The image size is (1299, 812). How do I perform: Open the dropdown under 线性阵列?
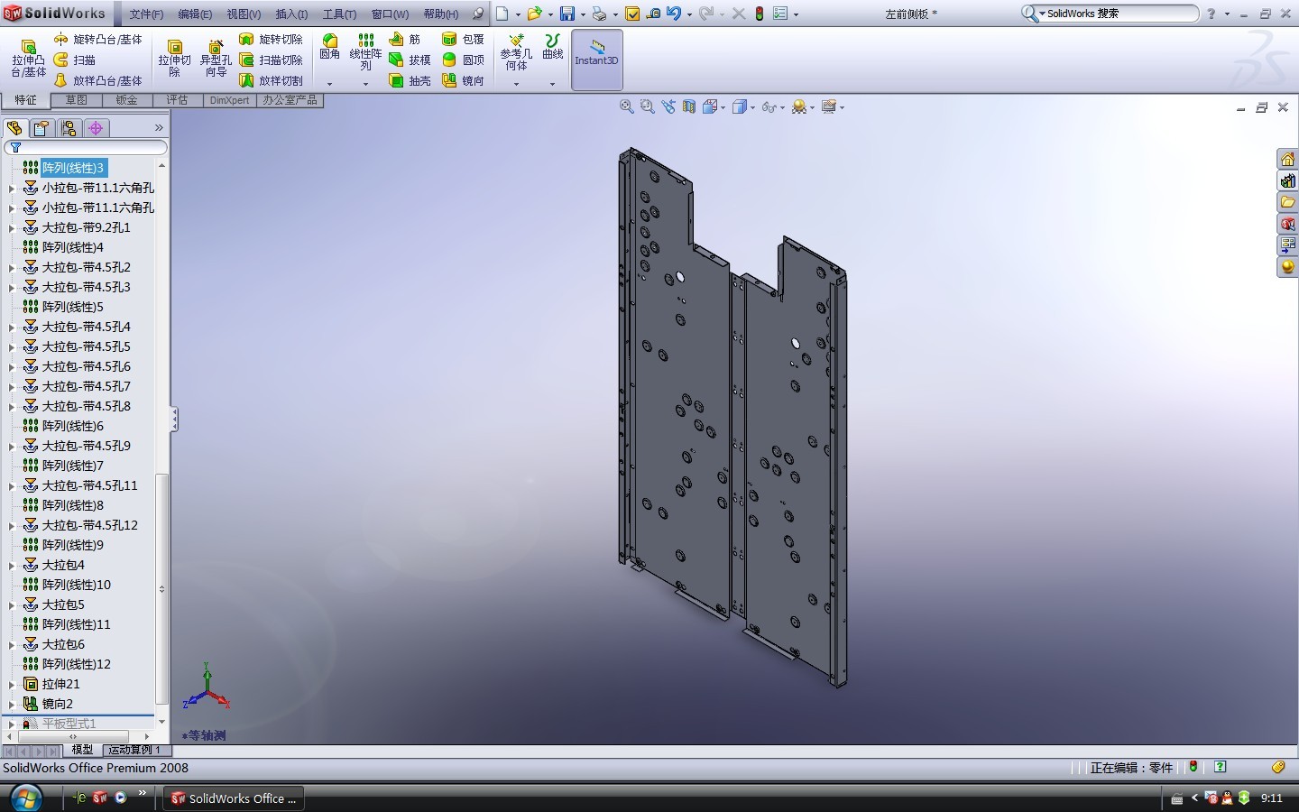tap(365, 84)
